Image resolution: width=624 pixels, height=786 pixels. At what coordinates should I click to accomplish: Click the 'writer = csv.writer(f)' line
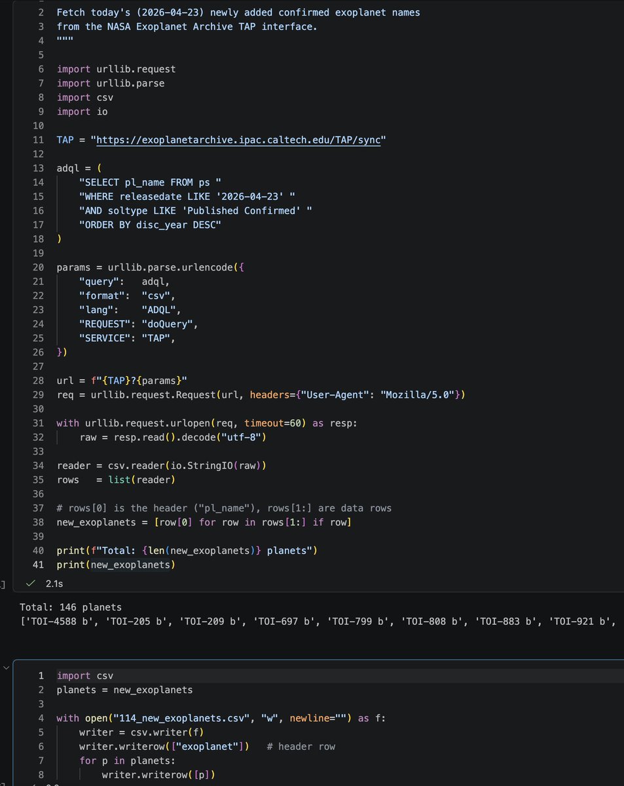coord(141,732)
